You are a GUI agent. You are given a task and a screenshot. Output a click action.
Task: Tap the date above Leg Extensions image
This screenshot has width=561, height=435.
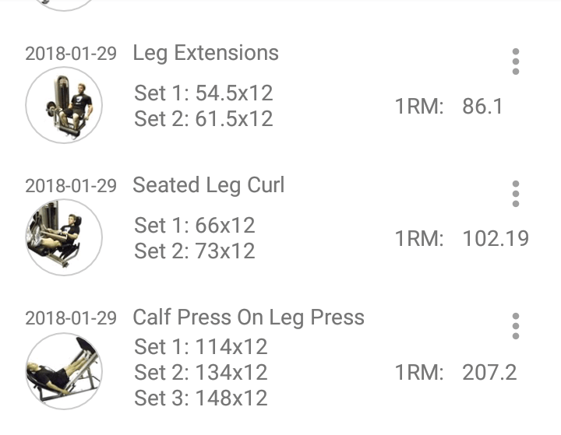71,54
